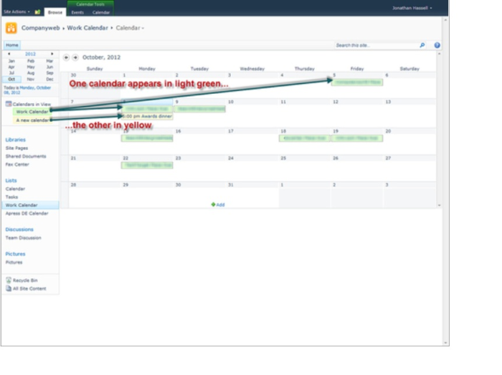
Task: Open Work Calendar in the sidebar
Action: (30, 205)
